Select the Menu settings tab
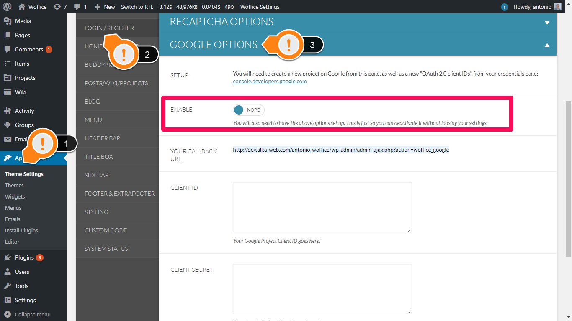The width and height of the screenshot is (572, 321). 118,120
